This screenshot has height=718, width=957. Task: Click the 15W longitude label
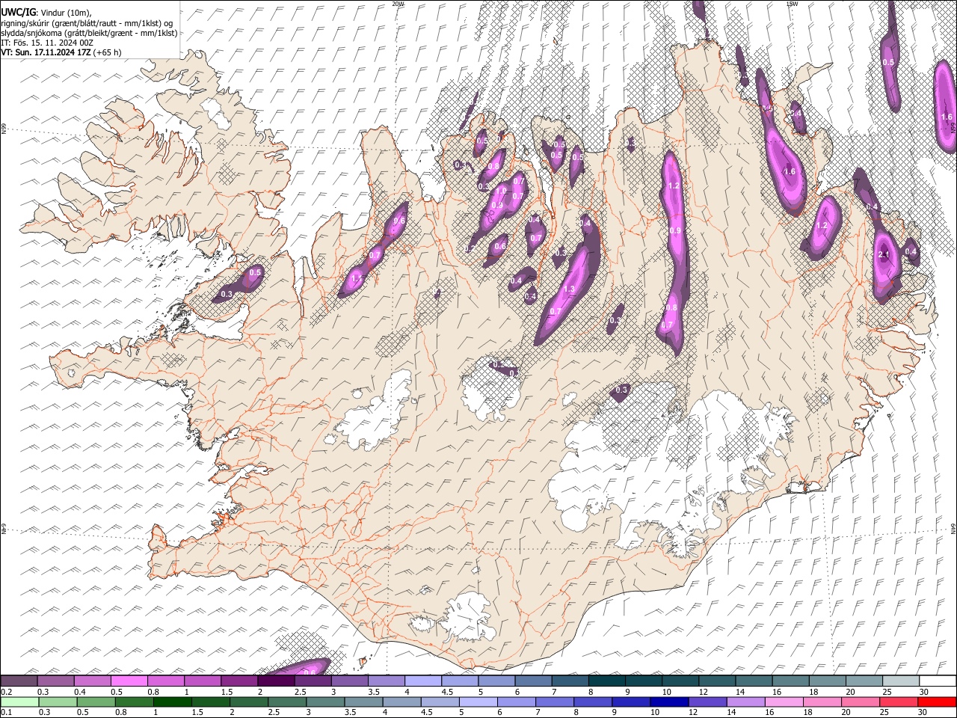click(793, 4)
